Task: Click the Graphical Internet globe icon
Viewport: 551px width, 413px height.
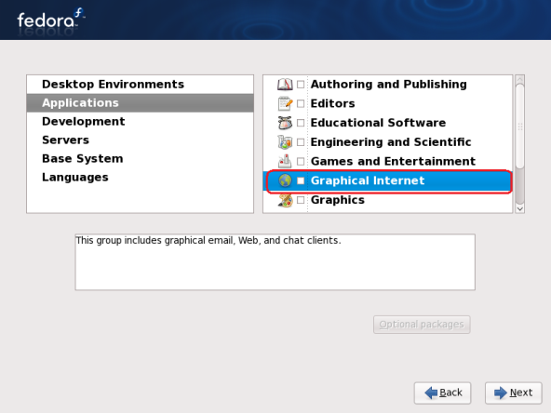Action: pyautogui.click(x=285, y=180)
